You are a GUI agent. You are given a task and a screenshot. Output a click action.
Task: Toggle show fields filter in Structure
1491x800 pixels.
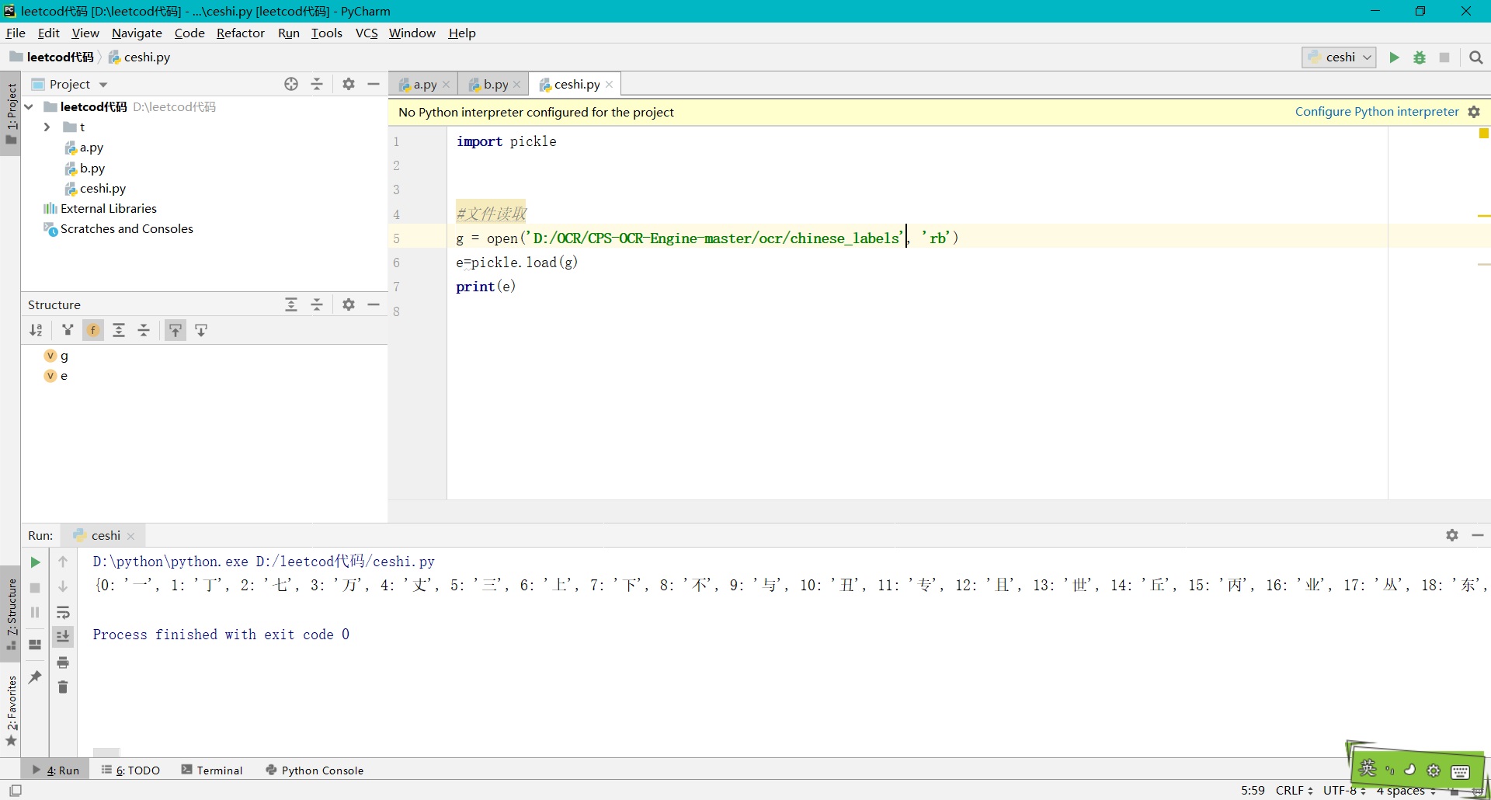[93, 330]
